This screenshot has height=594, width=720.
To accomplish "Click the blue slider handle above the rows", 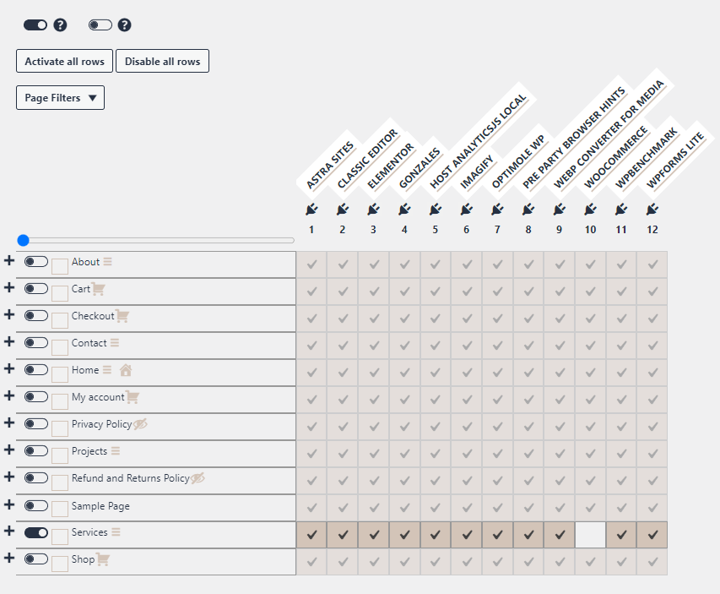I will coord(23,240).
